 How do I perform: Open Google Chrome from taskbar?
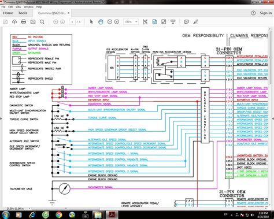pyautogui.click(x=59, y=215)
